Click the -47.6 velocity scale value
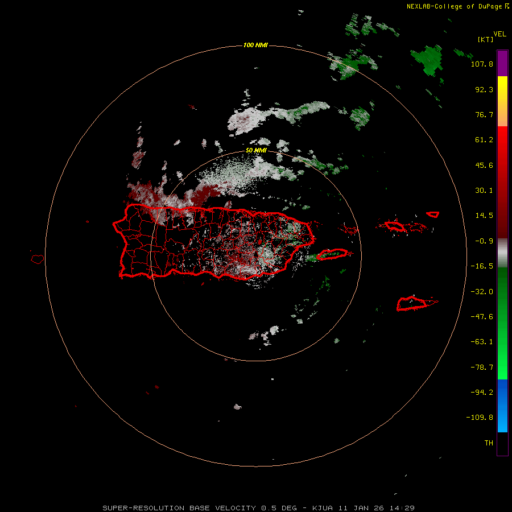This screenshot has width=512, height=512. point(482,317)
